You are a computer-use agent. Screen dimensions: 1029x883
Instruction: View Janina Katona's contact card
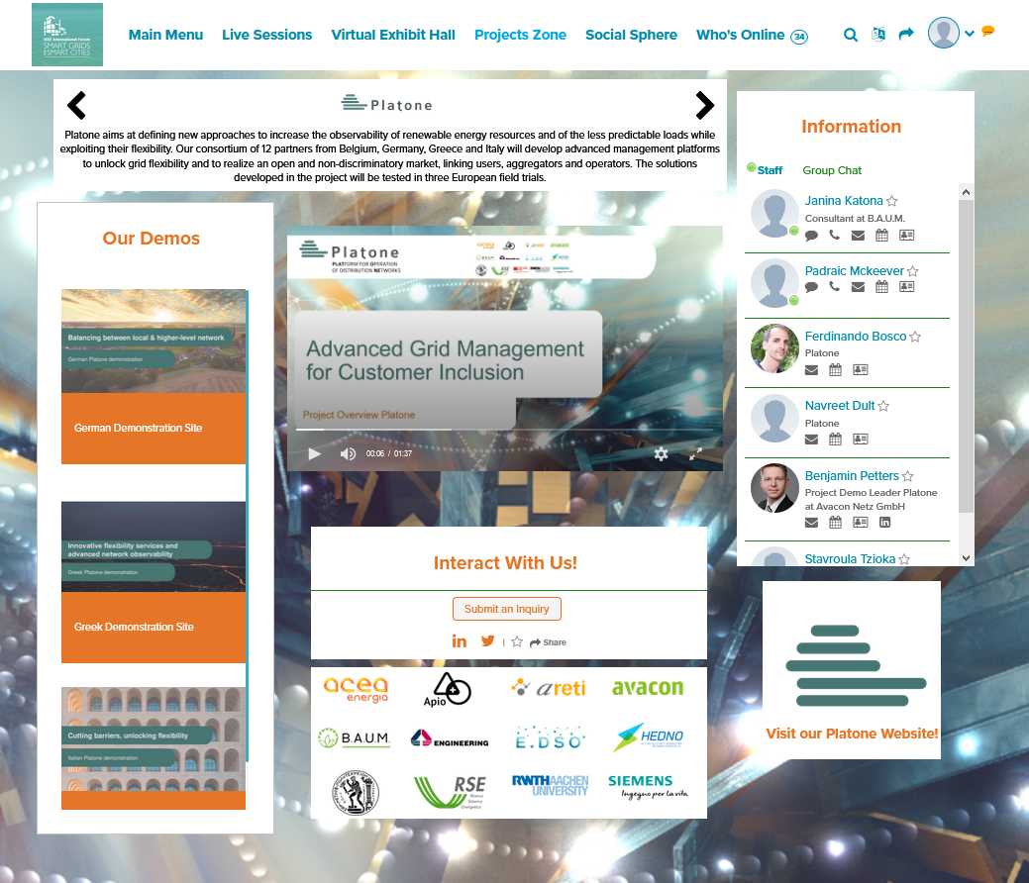[906, 235]
